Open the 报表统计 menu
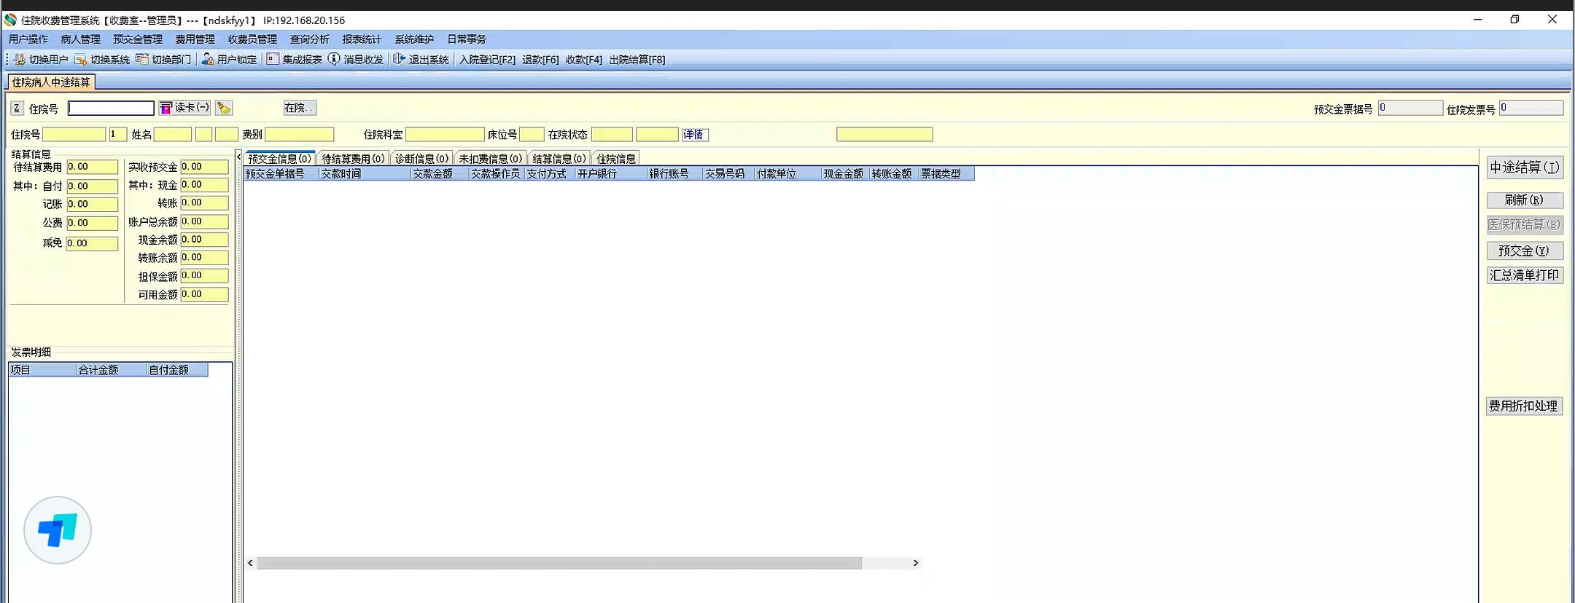The height and width of the screenshot is (603, 1575). (362, 39)
